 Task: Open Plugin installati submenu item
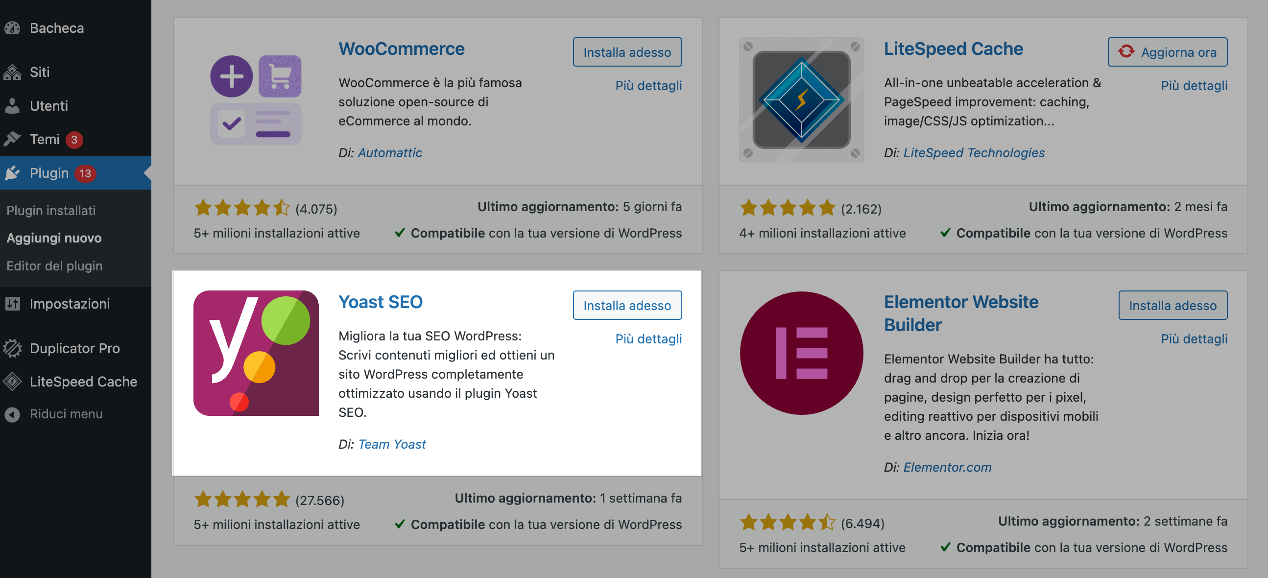click(x=51, y=210)
